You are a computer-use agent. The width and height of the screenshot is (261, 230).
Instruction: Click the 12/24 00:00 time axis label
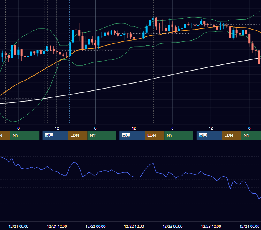(249, 226)
